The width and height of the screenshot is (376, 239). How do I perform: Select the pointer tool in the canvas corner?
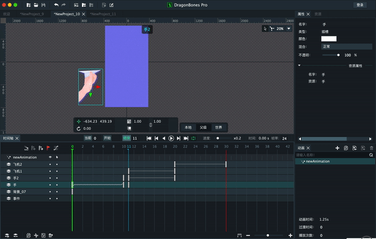(x=265, y=29)
